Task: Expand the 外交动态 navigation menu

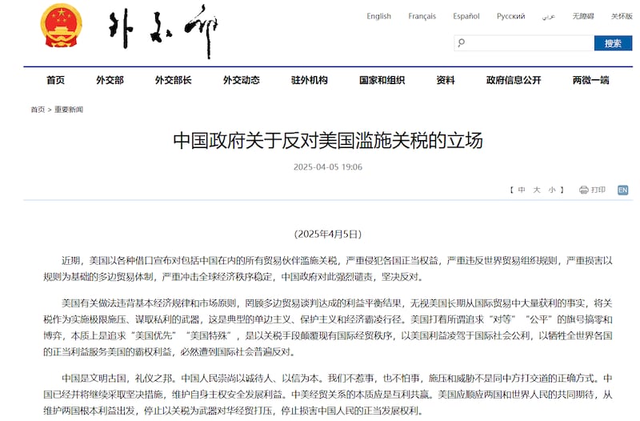Action: click(x=241, y=80)
